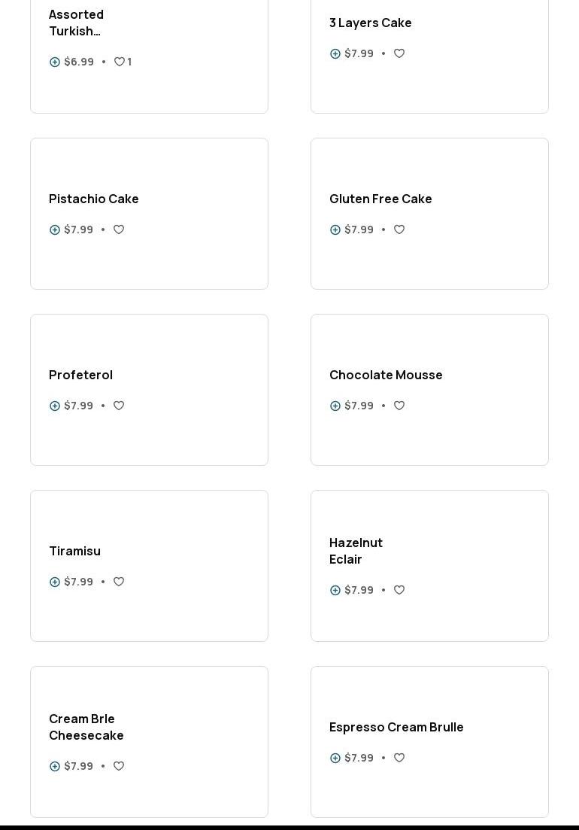The width and height of the screenshot is (579, 830).
Task: Heart the Tiramisu item
Action: coord(119,582)
